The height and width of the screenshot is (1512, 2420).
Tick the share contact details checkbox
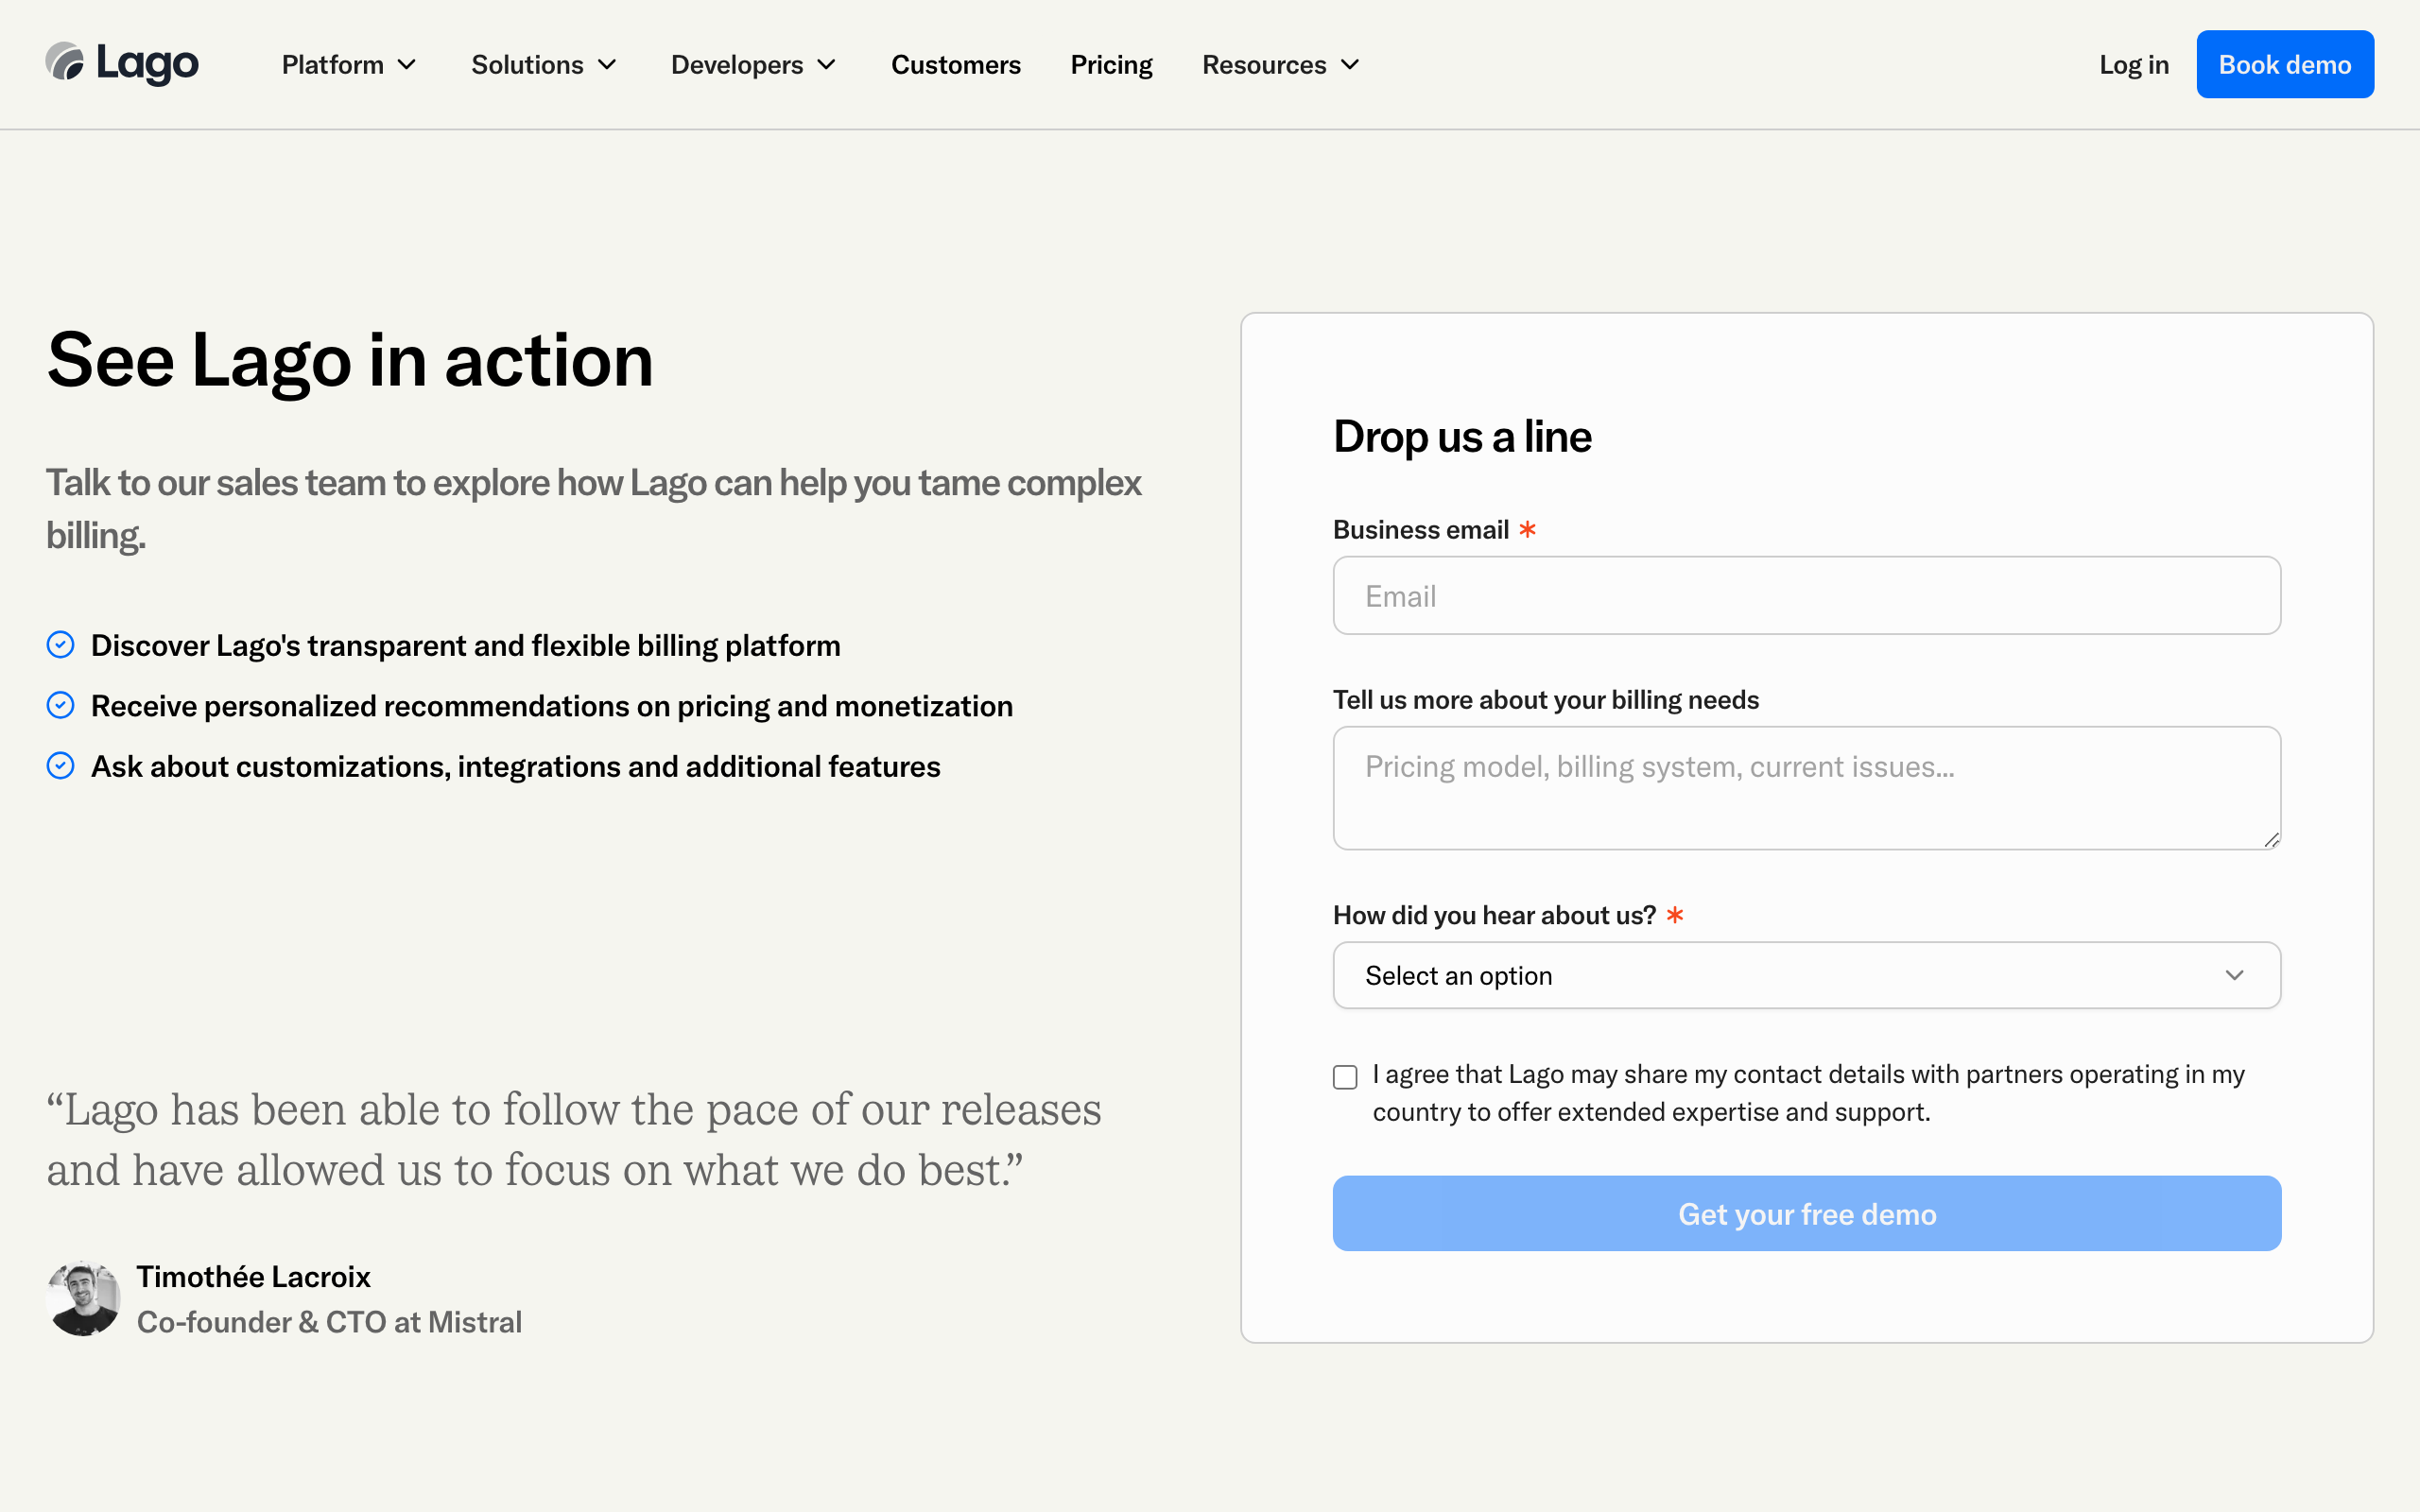pos(1345,1077)
